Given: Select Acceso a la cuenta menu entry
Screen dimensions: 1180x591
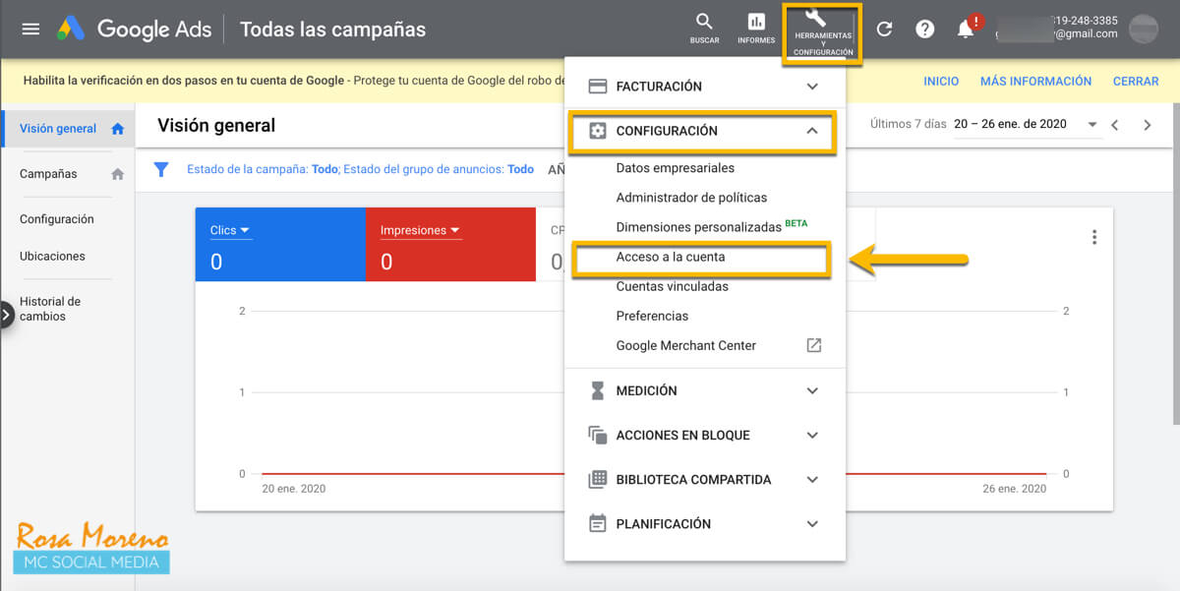Looking at the screenshot, I should click(x=687, y=259).
